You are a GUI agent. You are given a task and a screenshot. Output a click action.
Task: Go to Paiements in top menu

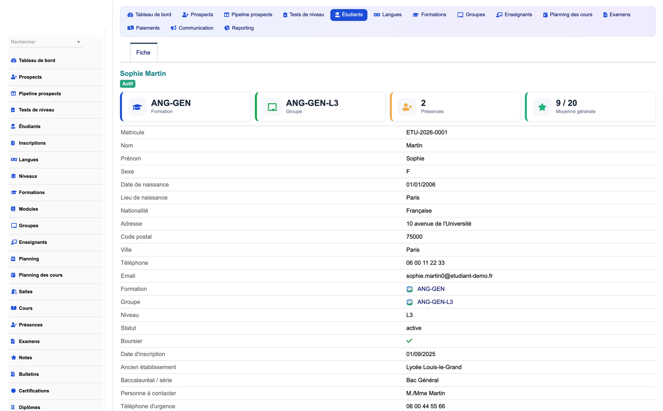[143, 28]
